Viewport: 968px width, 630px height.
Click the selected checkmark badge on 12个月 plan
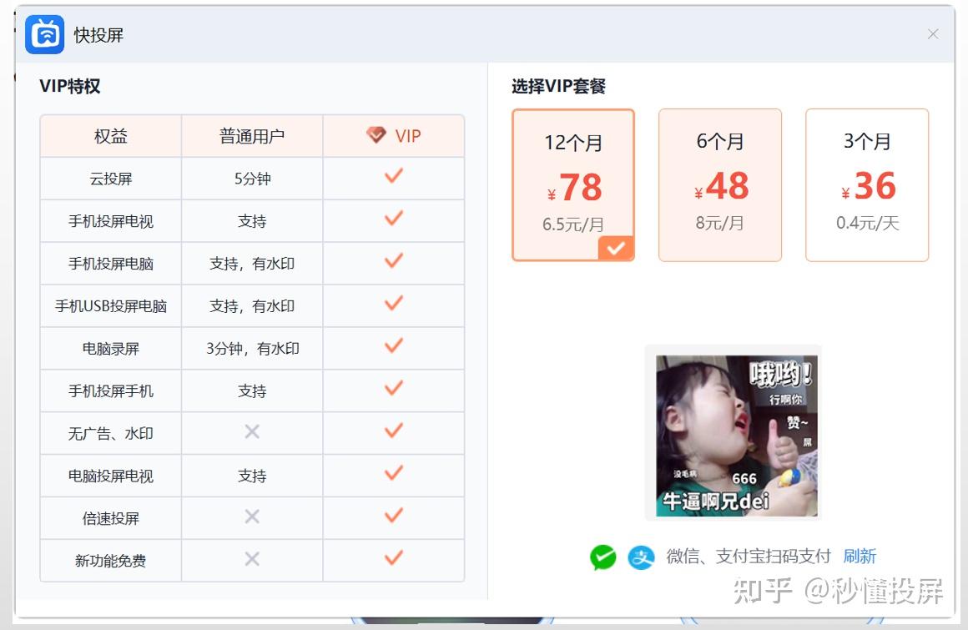[x=616, y=248]
